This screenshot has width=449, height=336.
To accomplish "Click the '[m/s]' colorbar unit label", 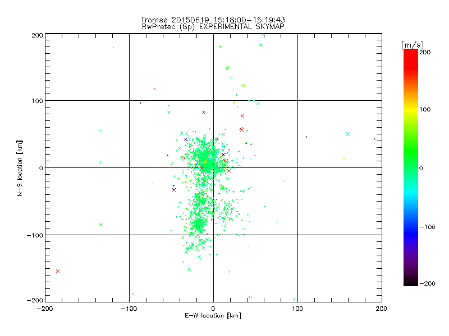I will (413, 45).
